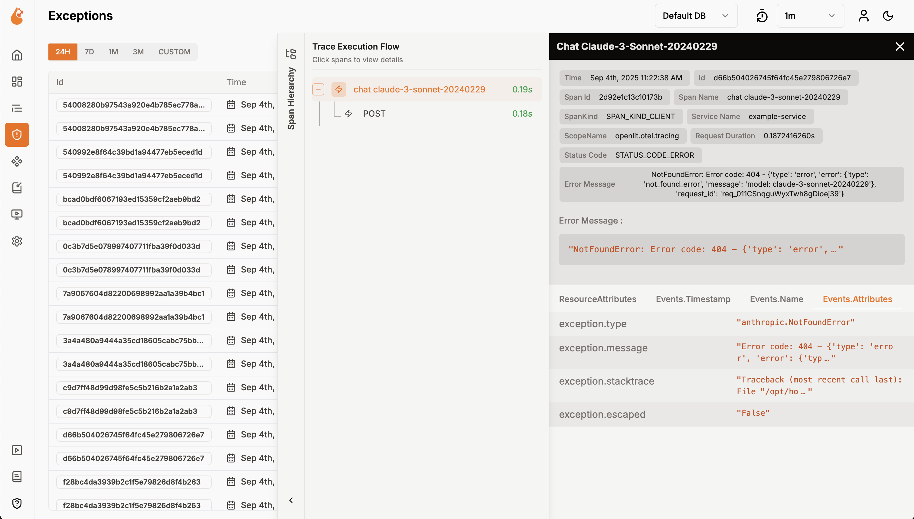Click the refresh timer clock icon

click(x=762, y=16)
